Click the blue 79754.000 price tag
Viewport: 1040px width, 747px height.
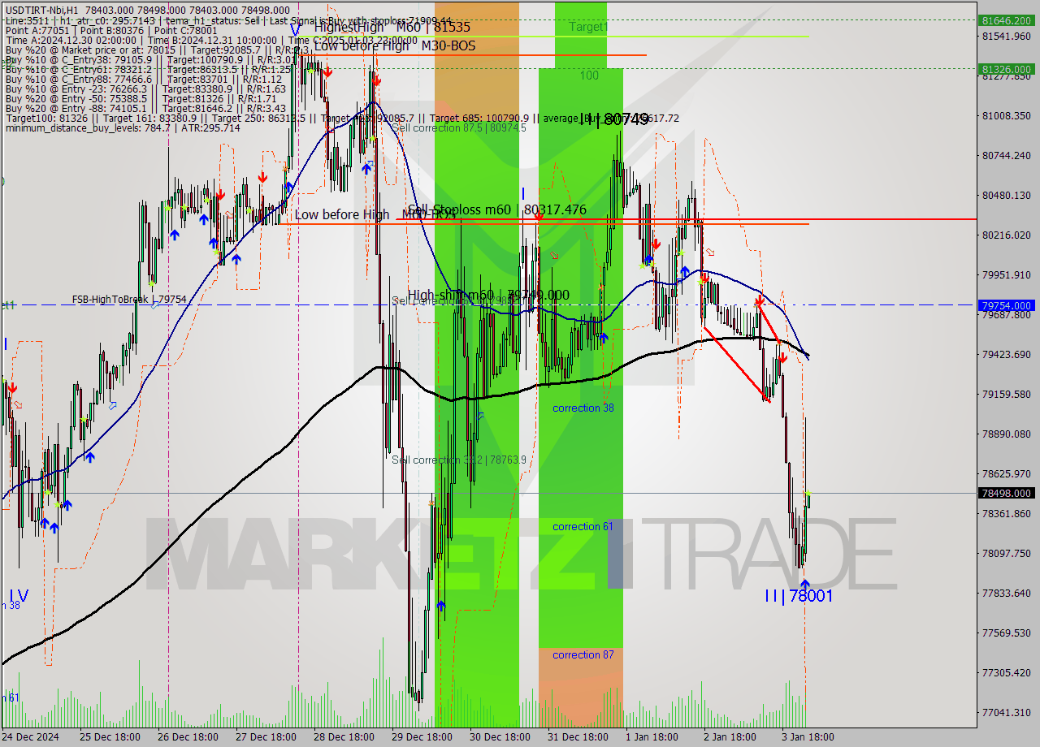1007,305
